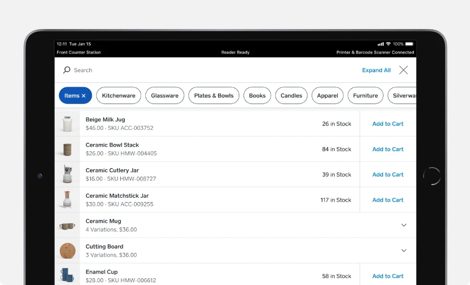Click '26 in Stock' text
470x285 pixels.
[x=337, y=124]
